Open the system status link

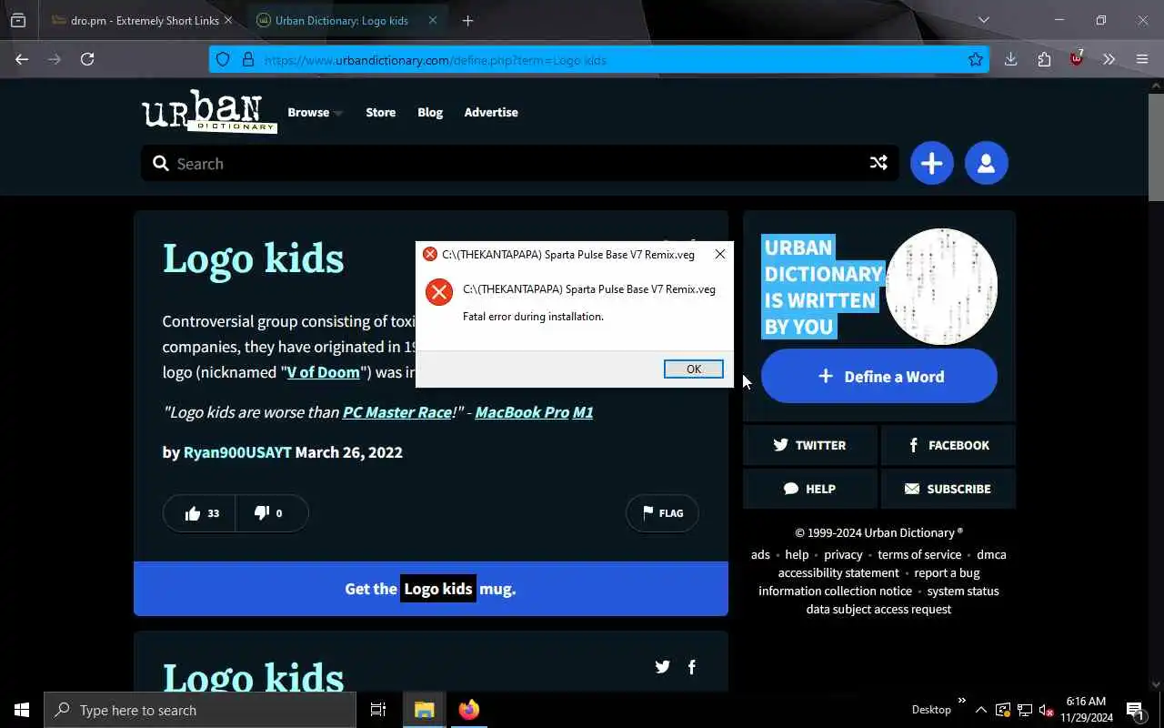point(963,591)
